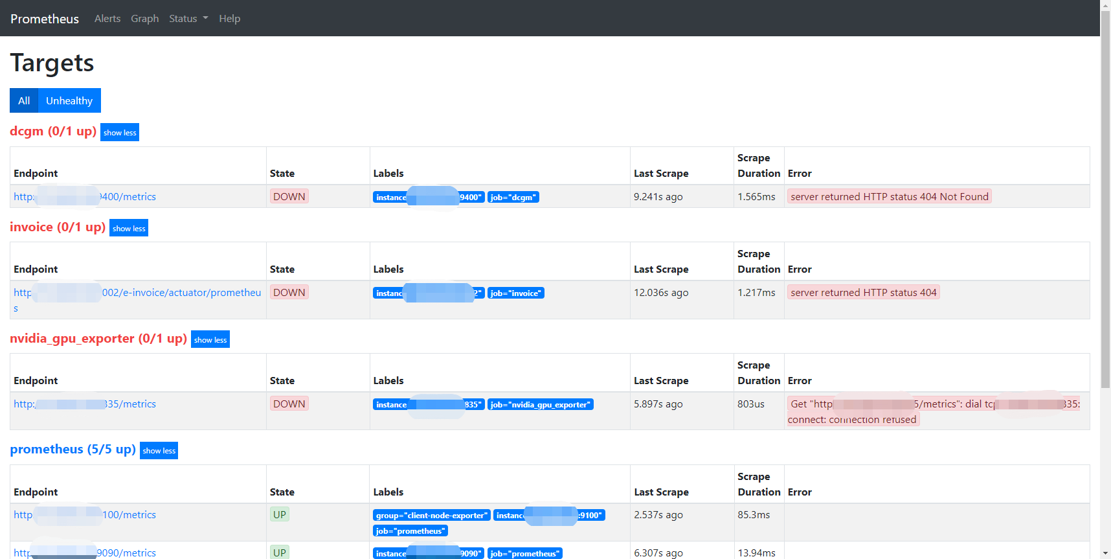Expand the Status dropdown menu
1111x559 pixels.
[188, 19]
